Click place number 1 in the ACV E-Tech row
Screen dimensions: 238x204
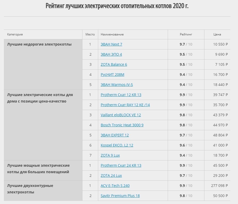[x=90, y=186]
